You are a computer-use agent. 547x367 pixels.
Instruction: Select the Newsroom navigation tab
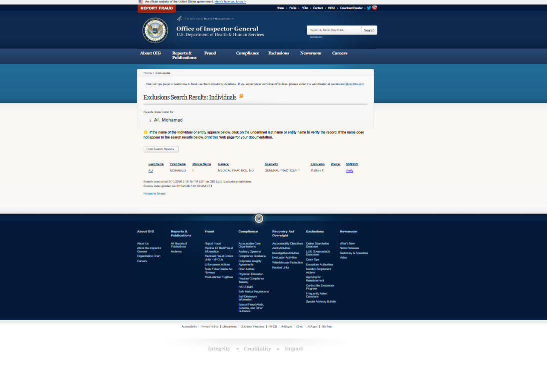pos(311,53)
